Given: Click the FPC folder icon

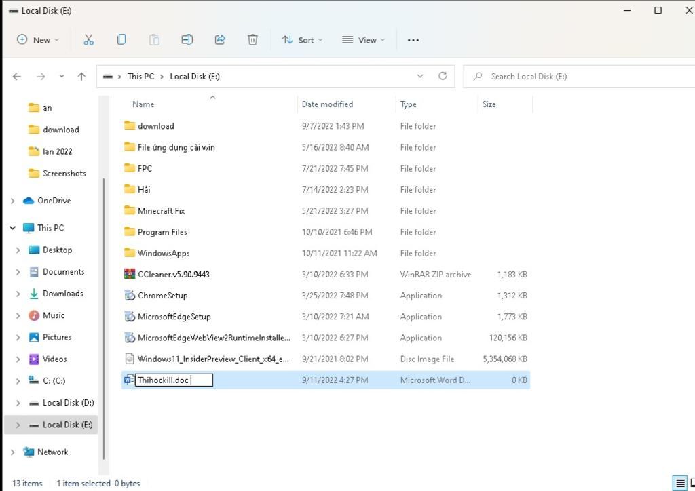Looking at the screenshot, I should tap(130, 168).
